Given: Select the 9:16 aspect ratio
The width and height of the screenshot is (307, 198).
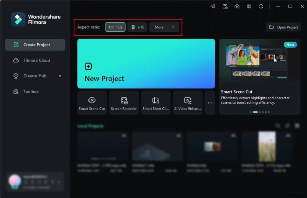Looking at the screenshot, I should [137, 27].
